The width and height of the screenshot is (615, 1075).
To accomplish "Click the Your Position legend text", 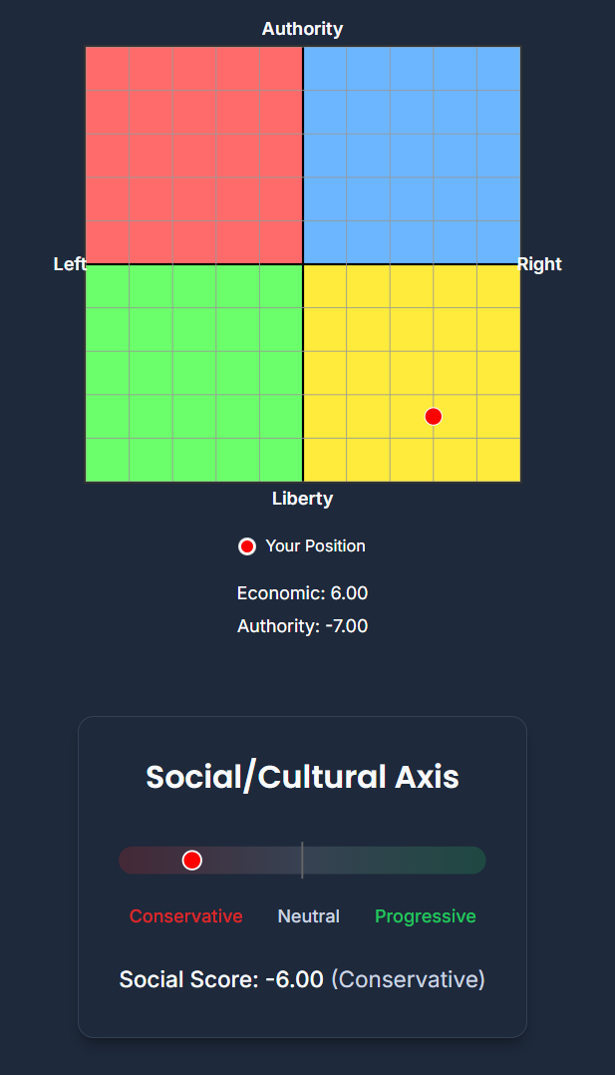I will coord(315,545).
